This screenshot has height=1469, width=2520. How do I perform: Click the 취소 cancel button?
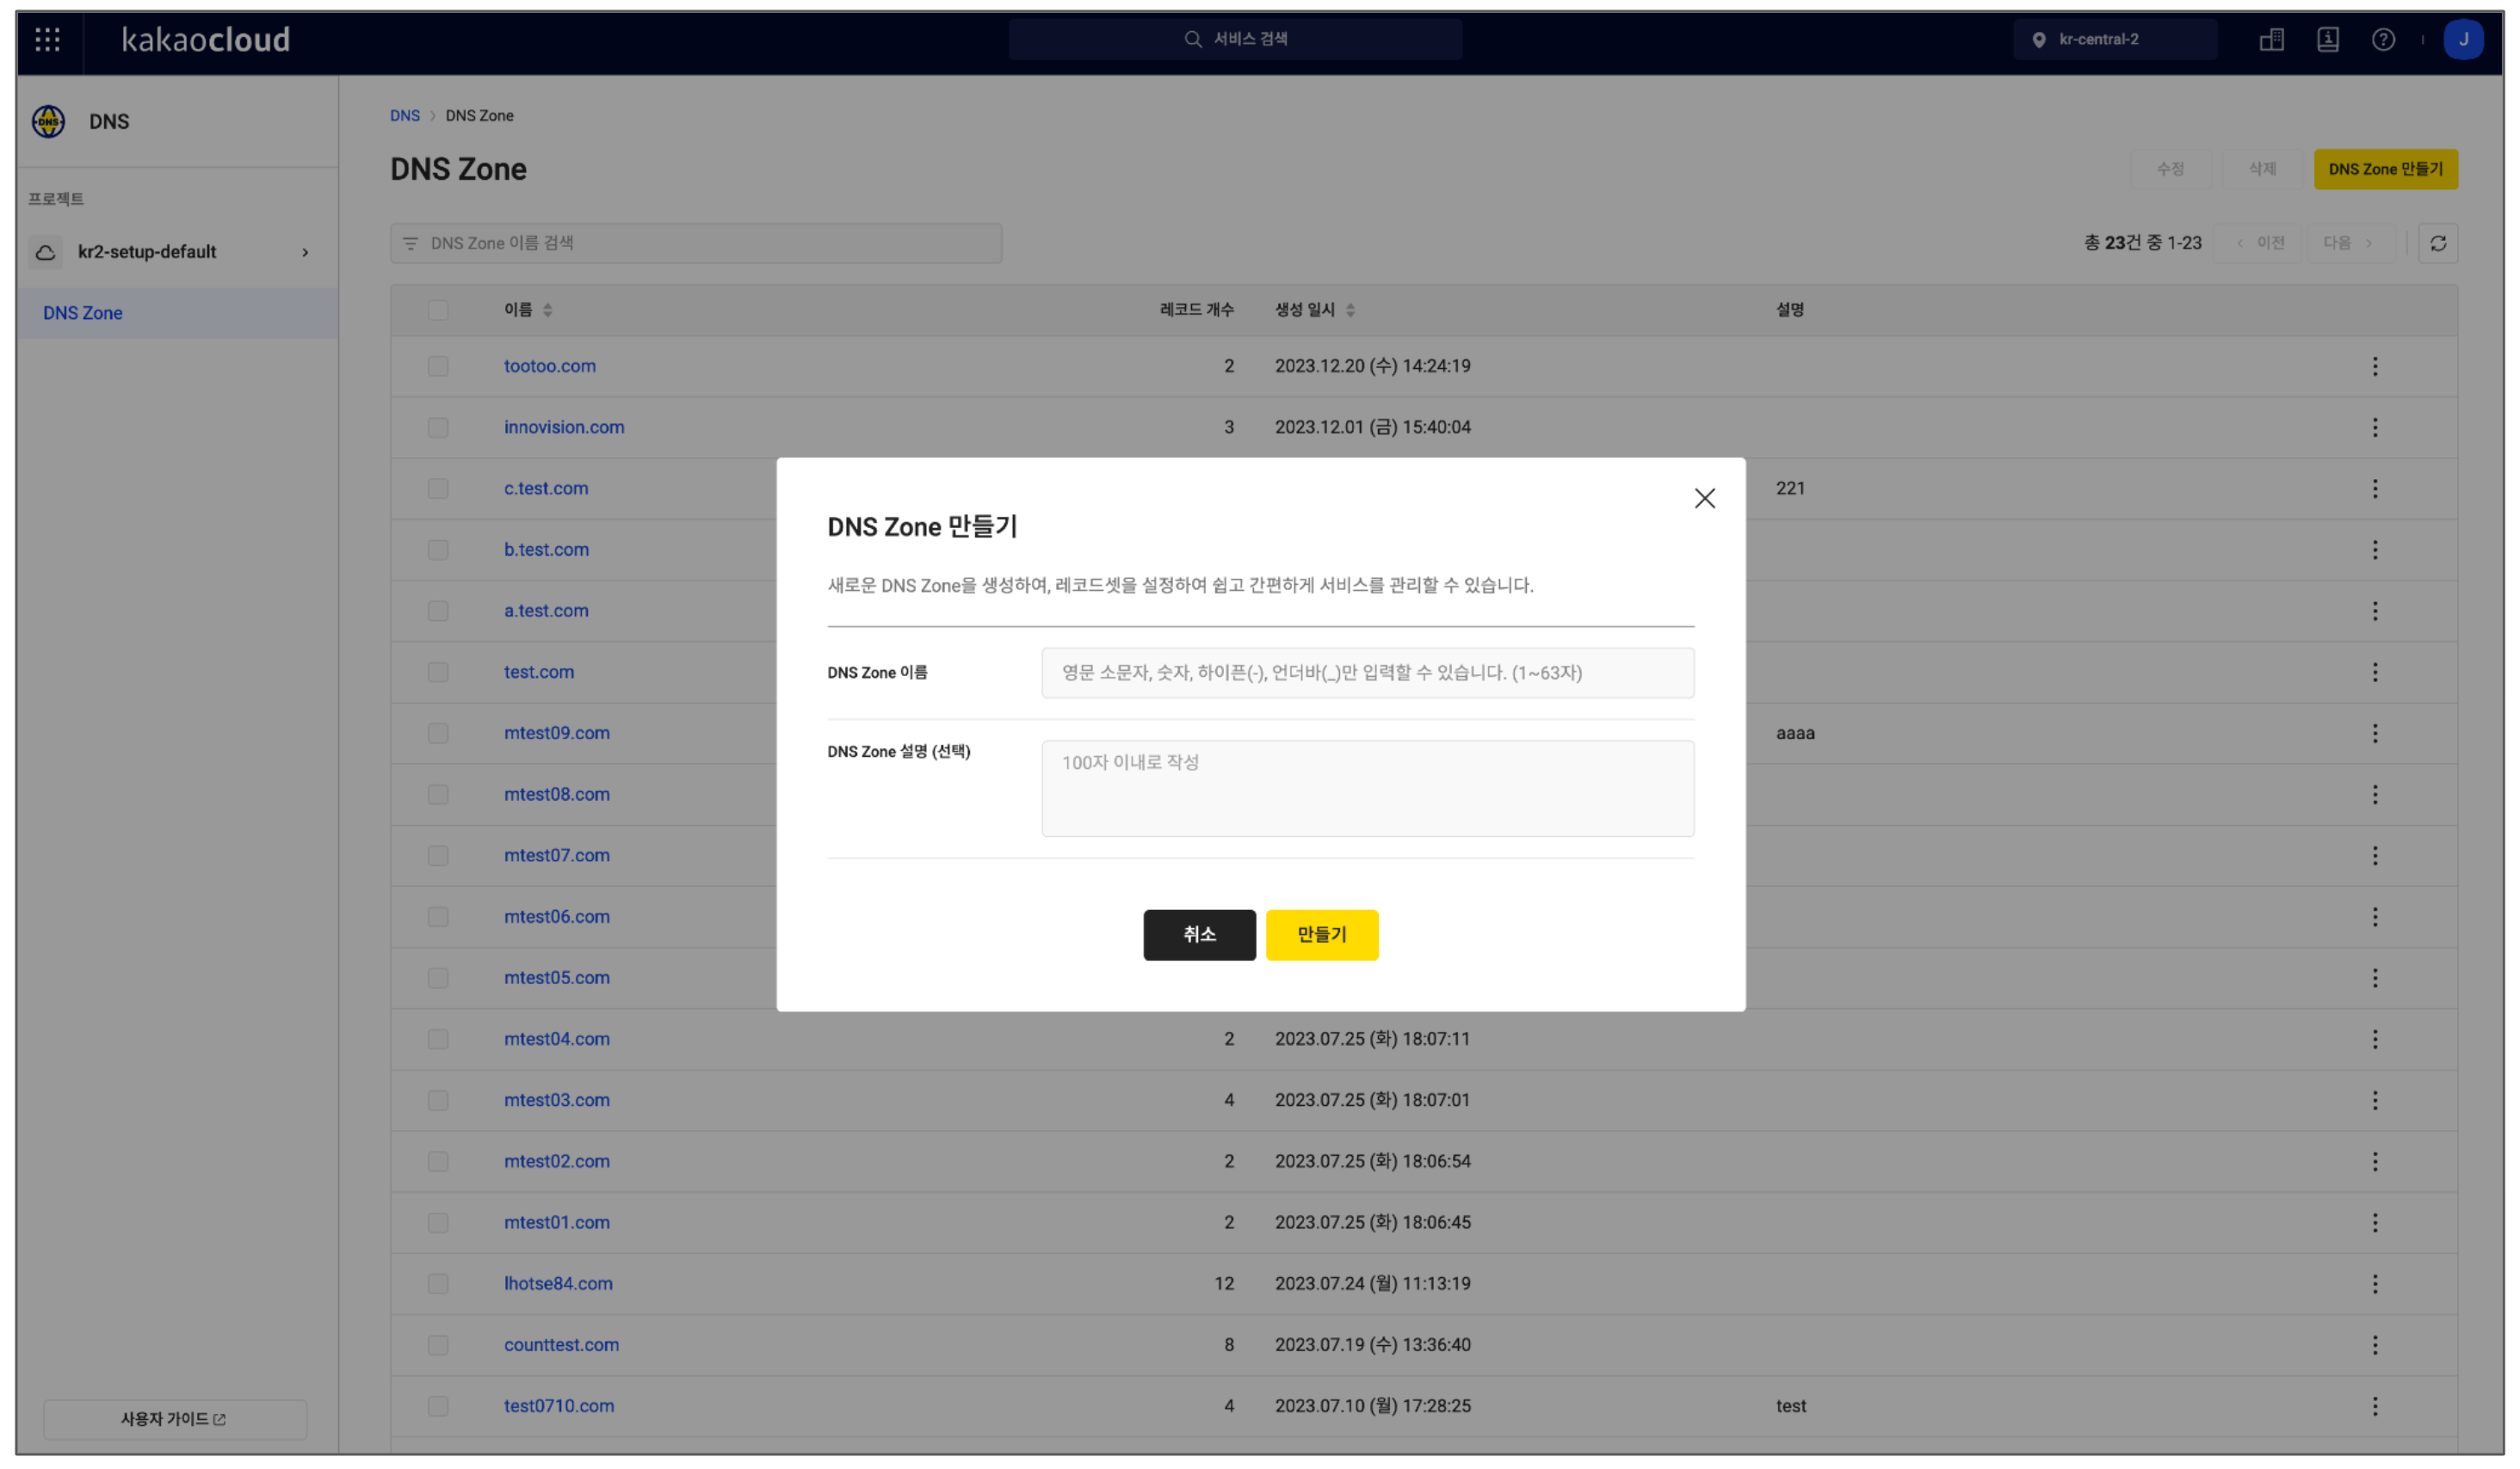point(1199,934)
